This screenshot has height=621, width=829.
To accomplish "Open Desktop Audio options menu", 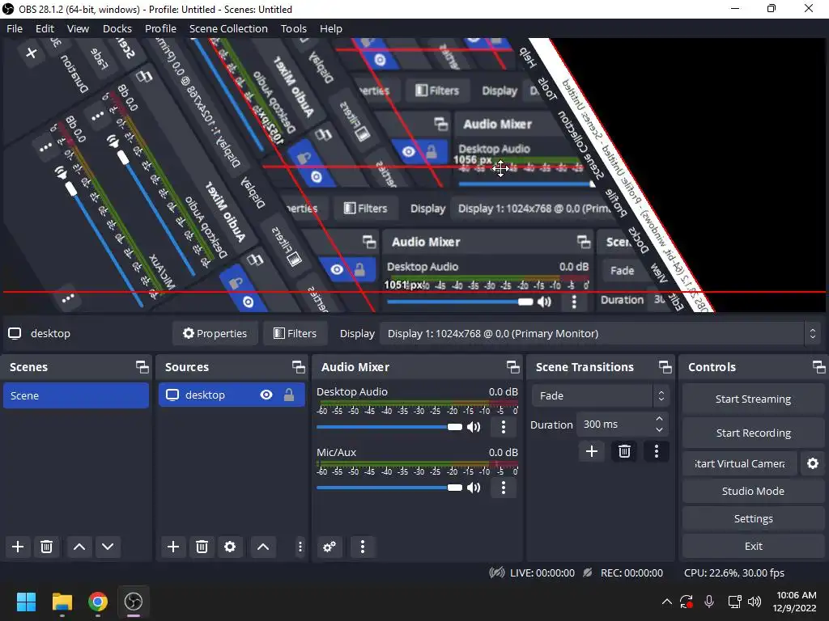I will click(x=504, y=427).
